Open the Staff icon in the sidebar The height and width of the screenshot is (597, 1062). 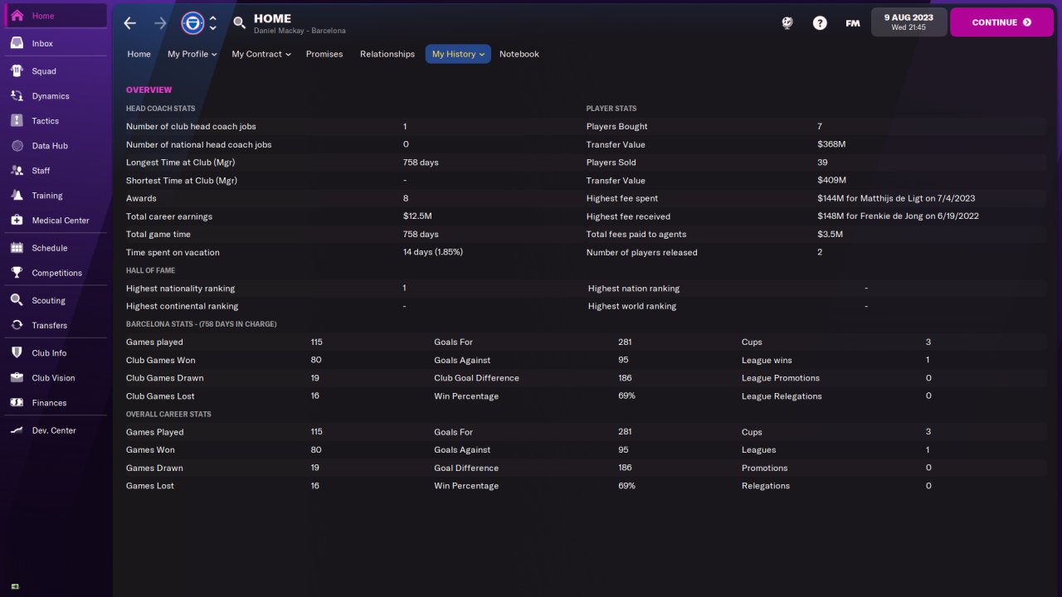17,171
